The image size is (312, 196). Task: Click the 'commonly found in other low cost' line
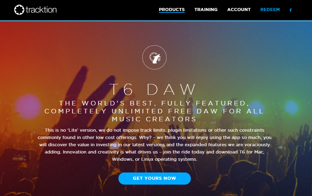point(154,138)
